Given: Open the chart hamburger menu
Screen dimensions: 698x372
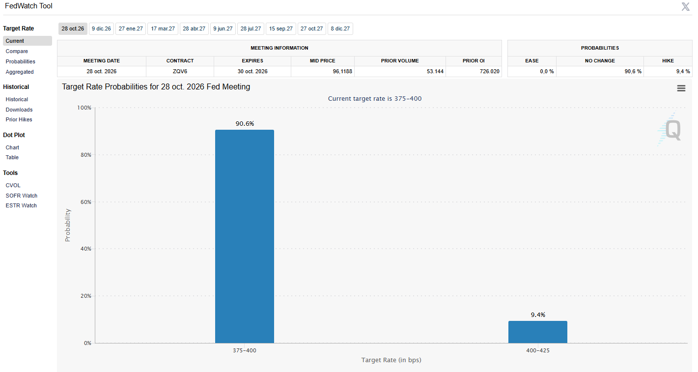Looking at the screenshot, I should pyautogui.click(x=681, y=88).
